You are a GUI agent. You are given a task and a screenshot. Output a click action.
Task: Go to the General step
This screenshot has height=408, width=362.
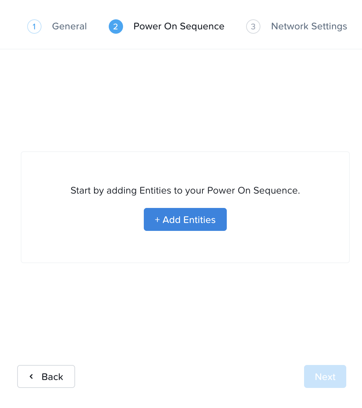[x=69, y=27]
